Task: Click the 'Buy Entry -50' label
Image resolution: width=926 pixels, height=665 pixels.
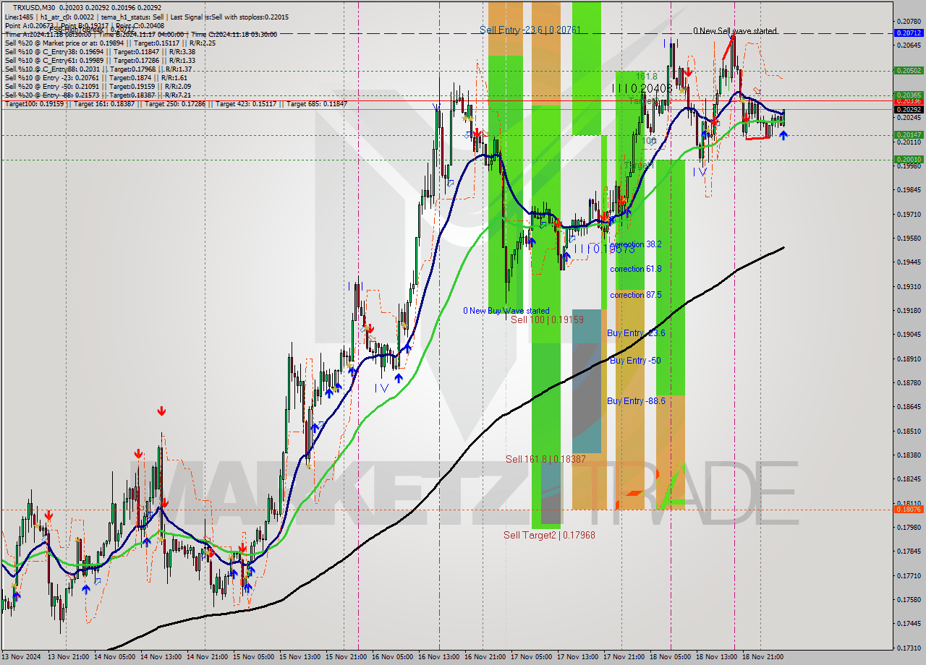Action: point(635,361)
